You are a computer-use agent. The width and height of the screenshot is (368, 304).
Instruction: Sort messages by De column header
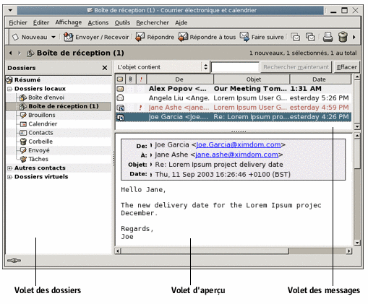tap(180, 79)
